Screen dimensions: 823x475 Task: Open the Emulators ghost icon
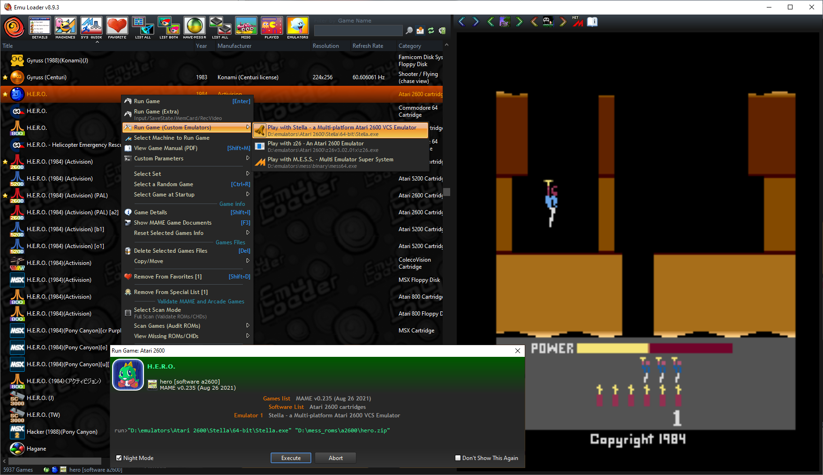point(297,27)
